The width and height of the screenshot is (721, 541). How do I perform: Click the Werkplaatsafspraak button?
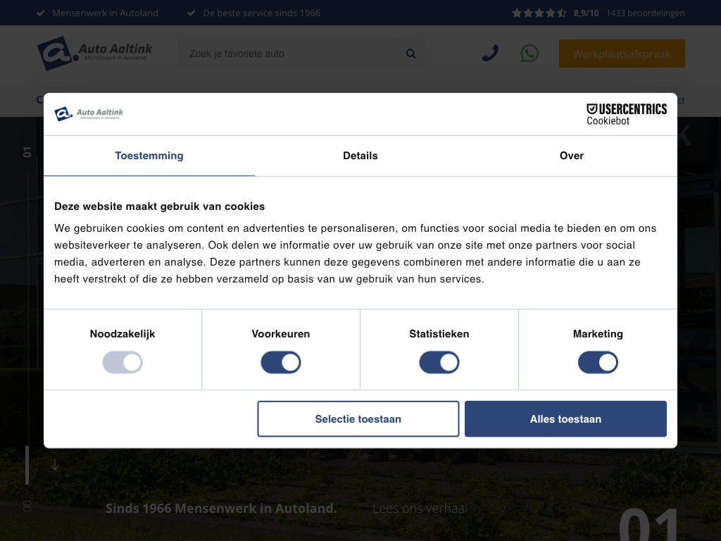pos(622,54)
